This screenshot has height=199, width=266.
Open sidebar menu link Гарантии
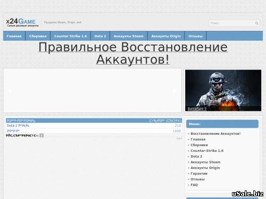[199, 174]
